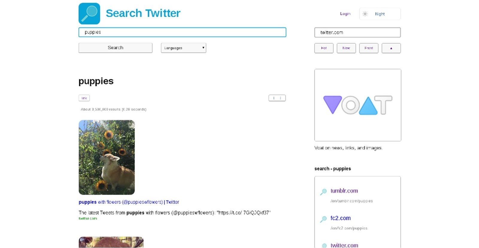Focus the puppies search input field
The height and width of the screenshot is (248, 479).
[182, 32]
